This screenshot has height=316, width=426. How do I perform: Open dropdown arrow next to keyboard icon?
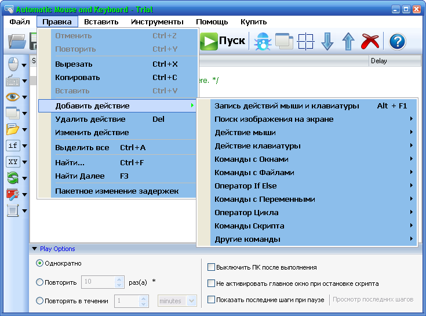coord(24,81)
